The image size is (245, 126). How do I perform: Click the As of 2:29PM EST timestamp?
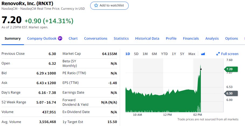pos(25,27)
